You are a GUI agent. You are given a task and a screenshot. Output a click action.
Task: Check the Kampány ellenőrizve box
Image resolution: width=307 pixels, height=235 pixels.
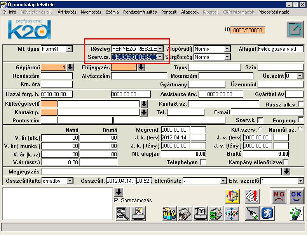(x=286, y=162)
